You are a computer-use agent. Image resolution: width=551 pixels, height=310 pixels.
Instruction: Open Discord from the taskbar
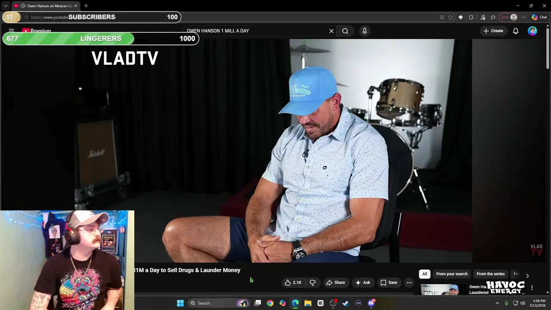(x=371, y=303)
